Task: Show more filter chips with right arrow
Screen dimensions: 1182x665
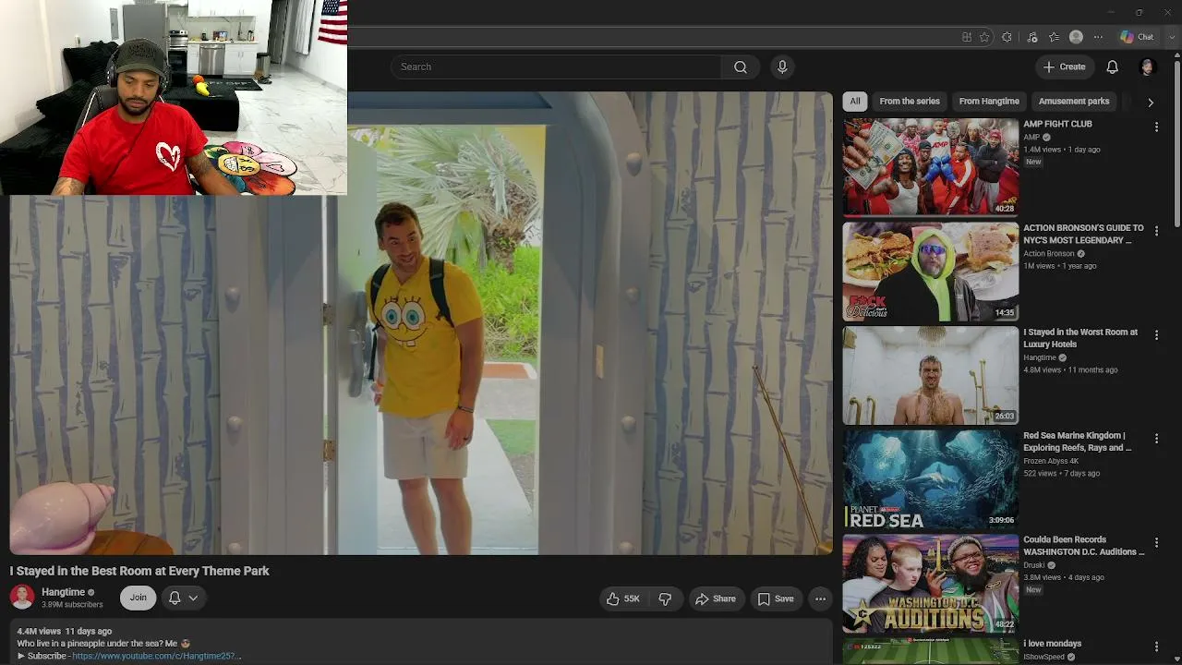Action: click(x=1151, y=102)
